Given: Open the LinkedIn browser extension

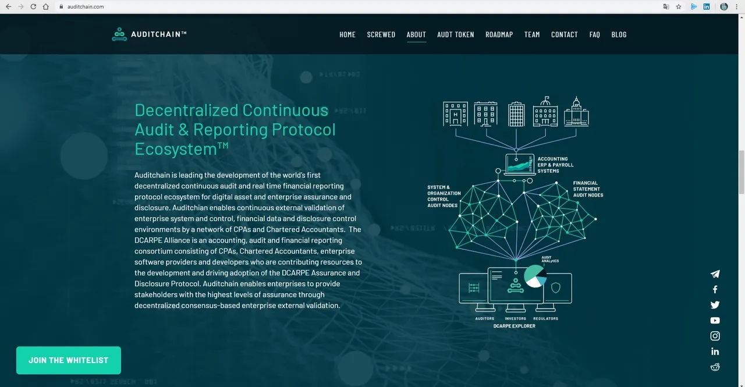Looking at the screenshot, I should click(x=707, y=6).
